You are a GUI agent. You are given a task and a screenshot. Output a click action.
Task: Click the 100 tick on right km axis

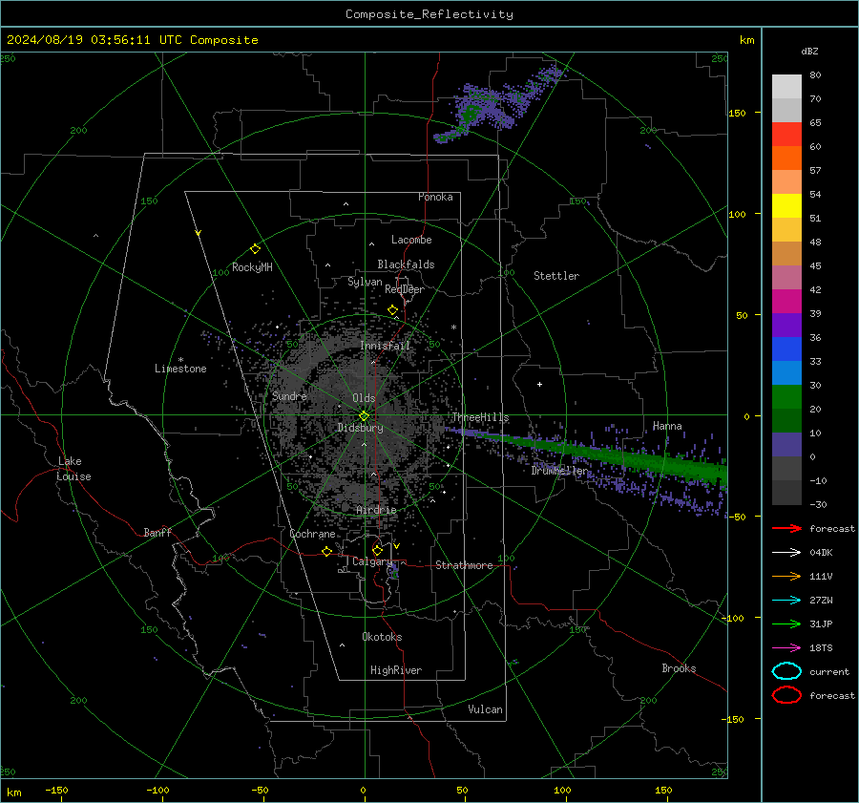point(737,214)
